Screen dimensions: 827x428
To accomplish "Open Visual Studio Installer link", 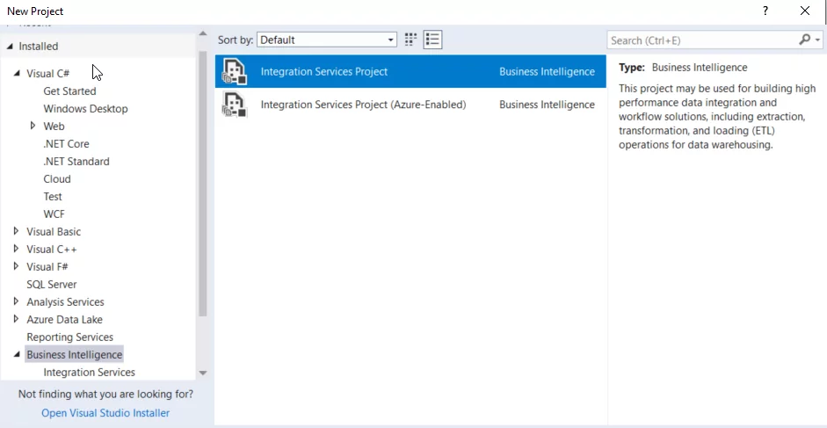I will pyautogui.click(x=105, y=413).
